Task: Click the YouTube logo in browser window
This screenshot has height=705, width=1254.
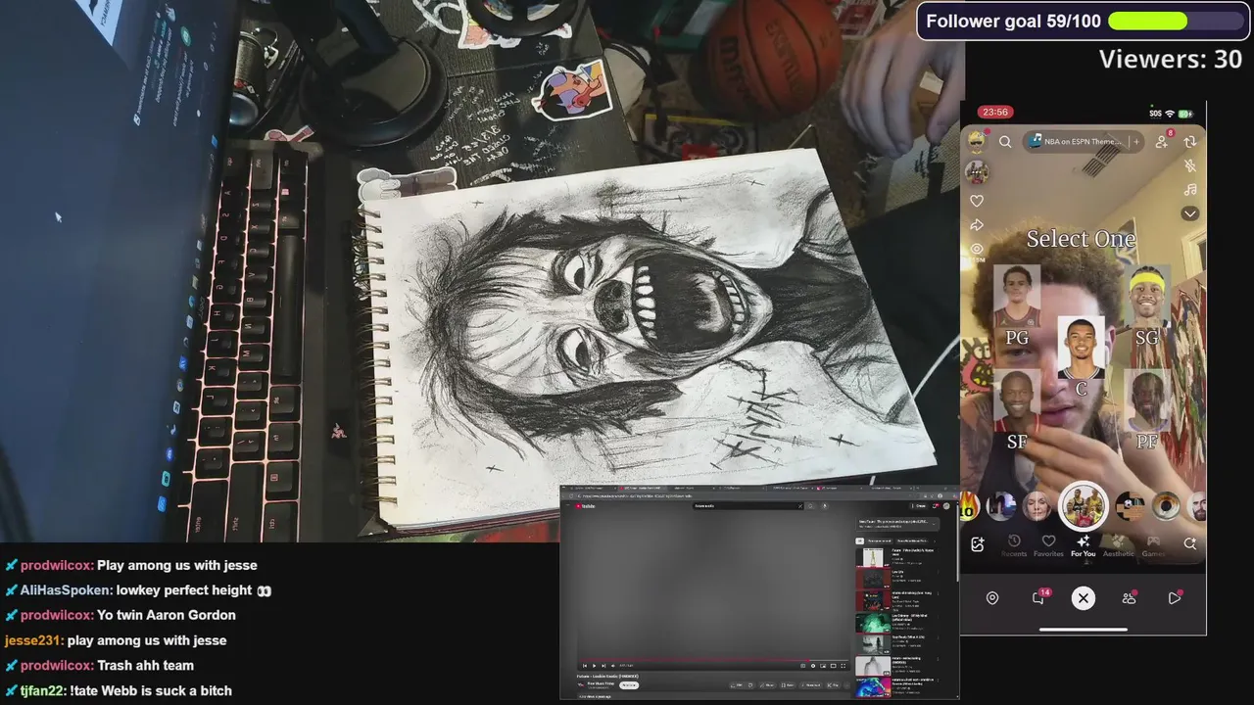Action: [585, 506]
